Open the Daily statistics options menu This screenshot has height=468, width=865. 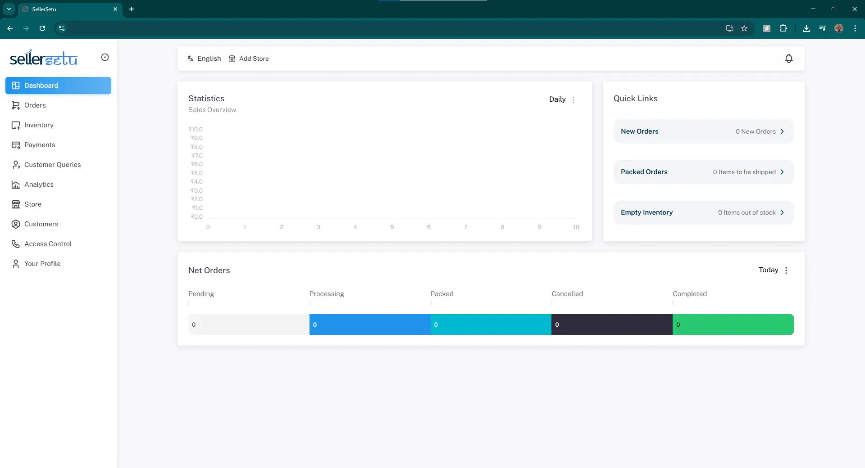pos(574,99)
